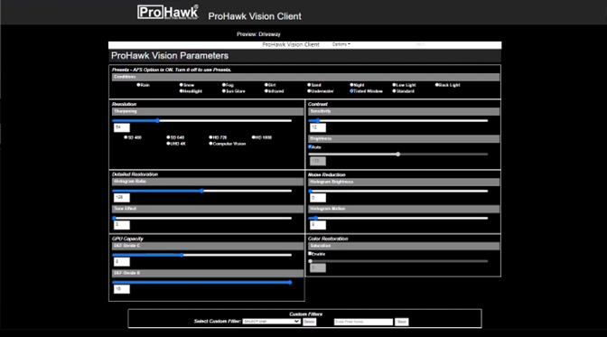Click the Custom Filters heading
This screenshot has width=607, height=337.
coord(305,314)
